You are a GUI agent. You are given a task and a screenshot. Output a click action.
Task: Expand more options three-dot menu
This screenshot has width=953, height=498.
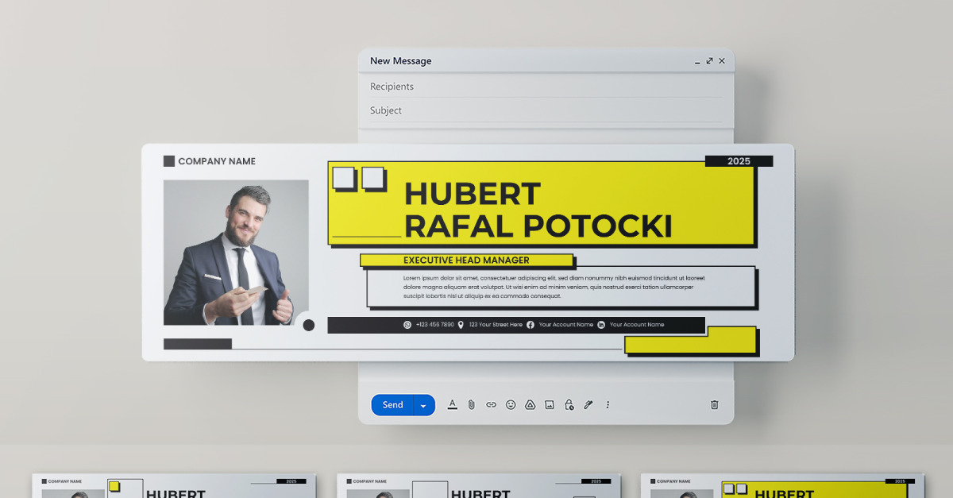coord(608,404)
